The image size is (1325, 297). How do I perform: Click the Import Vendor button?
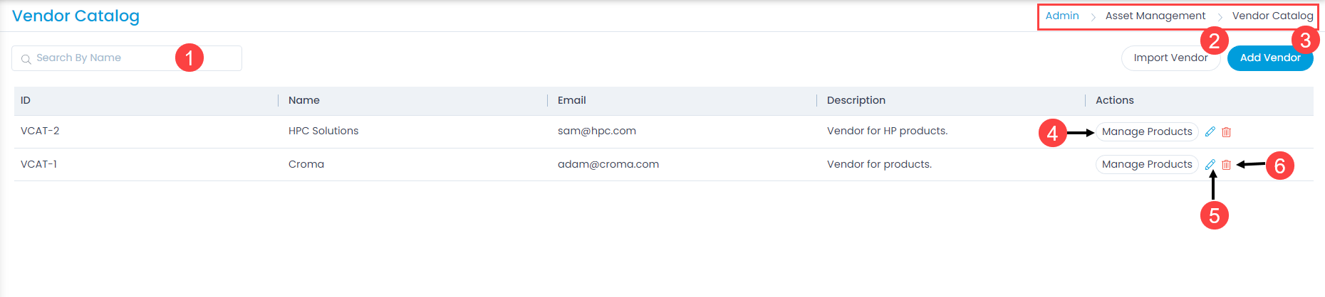point(1170,58)
